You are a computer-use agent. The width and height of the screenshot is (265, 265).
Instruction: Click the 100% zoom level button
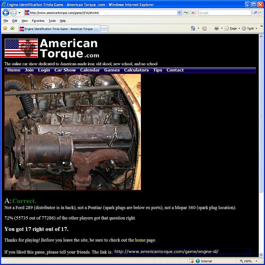click(246, 261)
